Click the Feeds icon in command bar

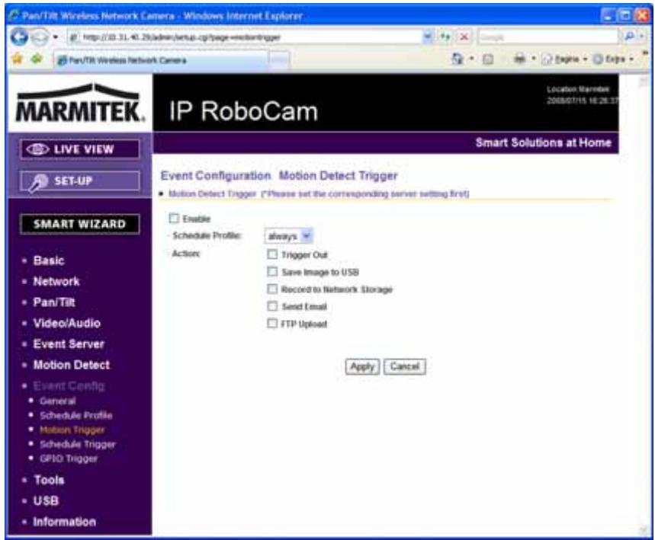click(x=487, y=59)
